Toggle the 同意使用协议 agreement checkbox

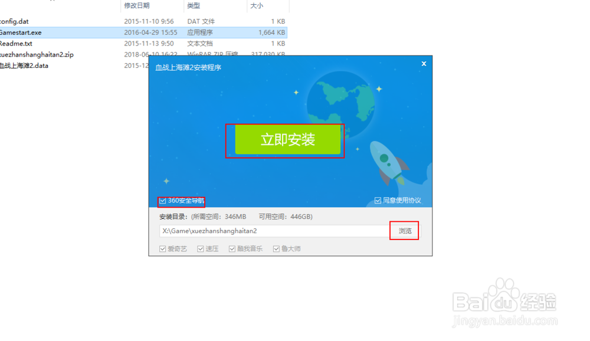pos(378,201)
